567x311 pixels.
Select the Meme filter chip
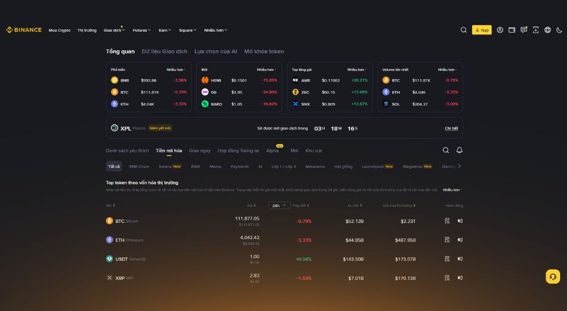pyautogui.click(x=215, y=167)
